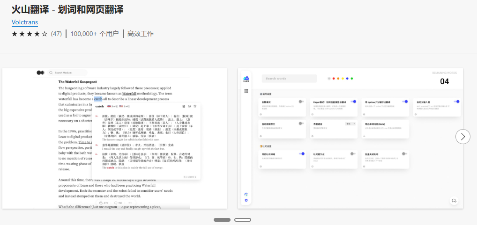Click the gear icon in settings sidebar
Viewport: 477px width, 225px height.
tap(246, 200)
